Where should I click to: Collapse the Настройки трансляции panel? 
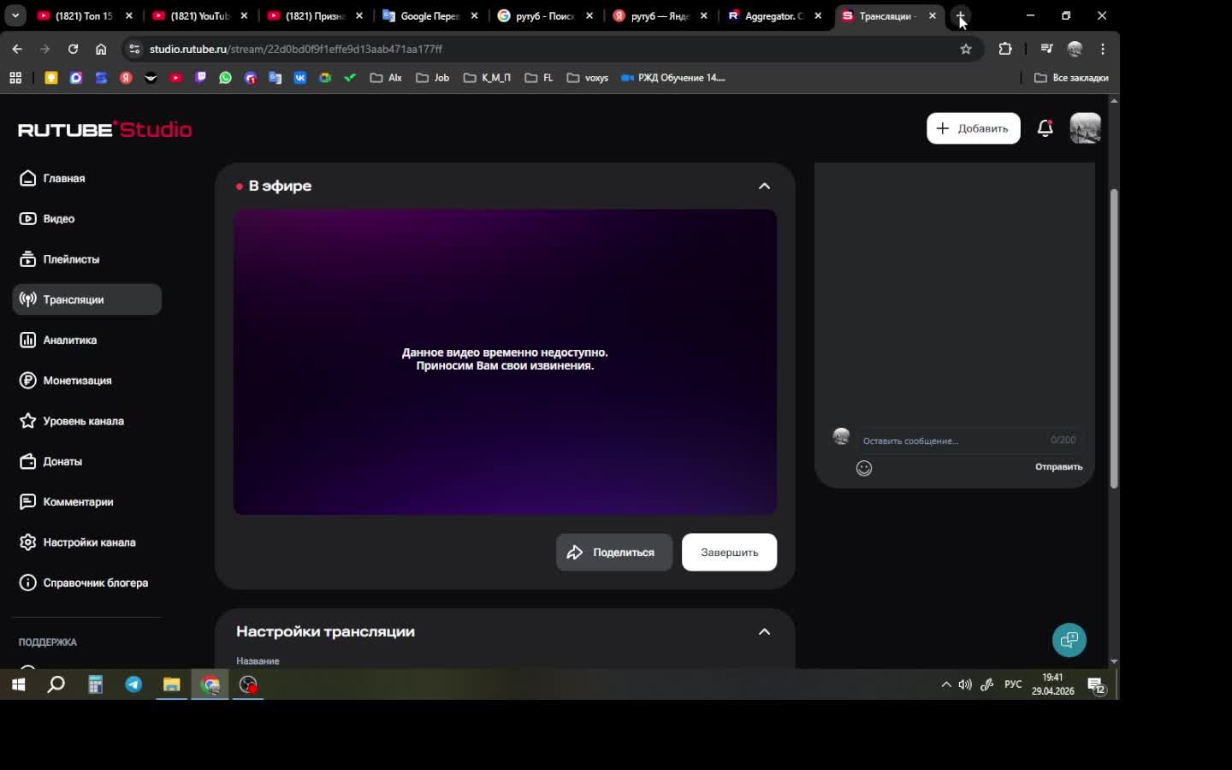764,632
